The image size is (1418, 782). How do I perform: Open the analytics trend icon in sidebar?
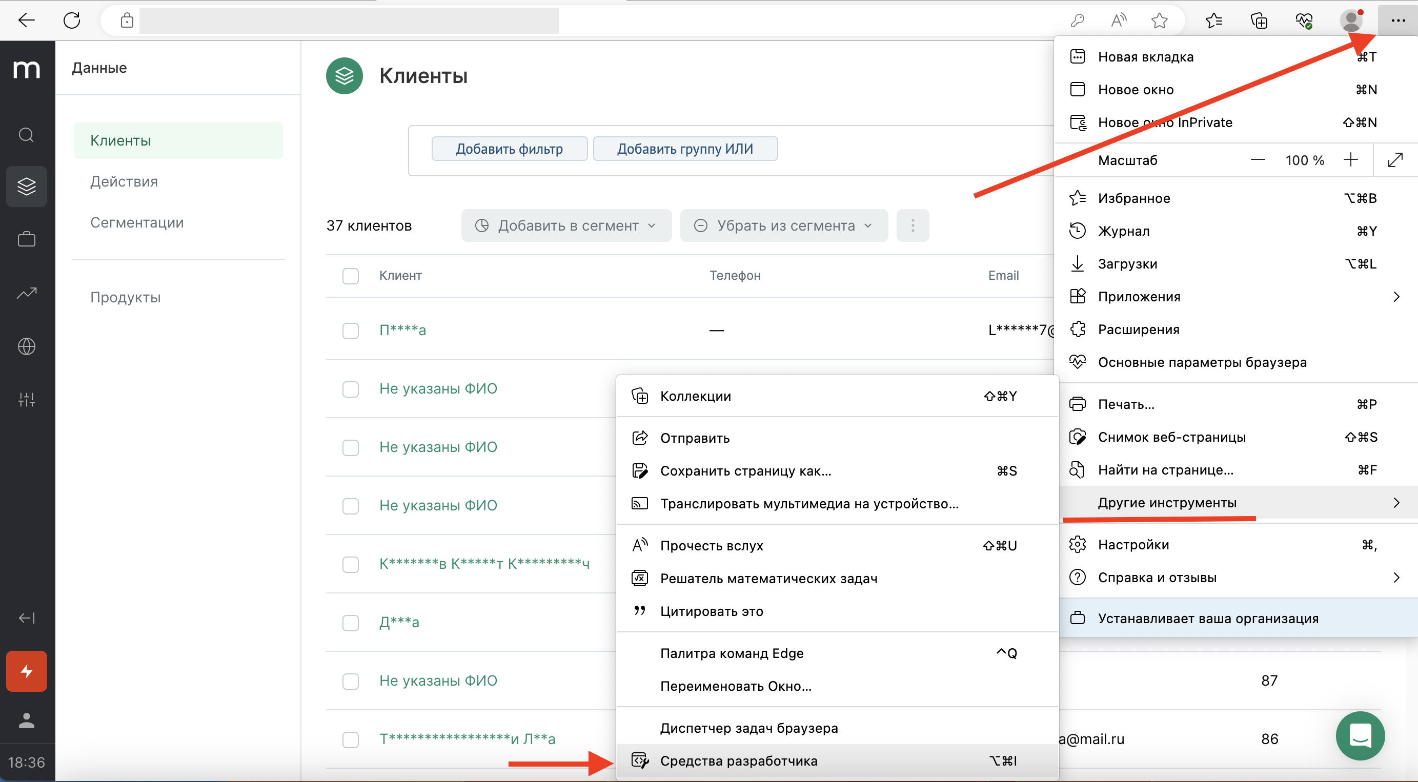click(x=27, y=293)
